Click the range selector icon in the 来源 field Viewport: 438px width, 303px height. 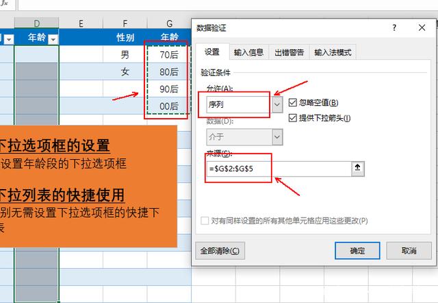pos(357,169)
